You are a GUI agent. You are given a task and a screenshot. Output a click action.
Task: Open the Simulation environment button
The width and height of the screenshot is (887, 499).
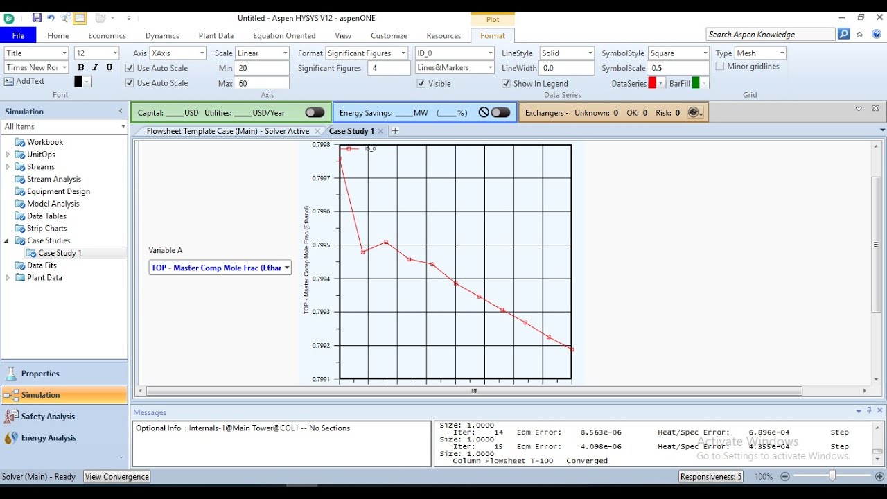click(x=64, y=395)
